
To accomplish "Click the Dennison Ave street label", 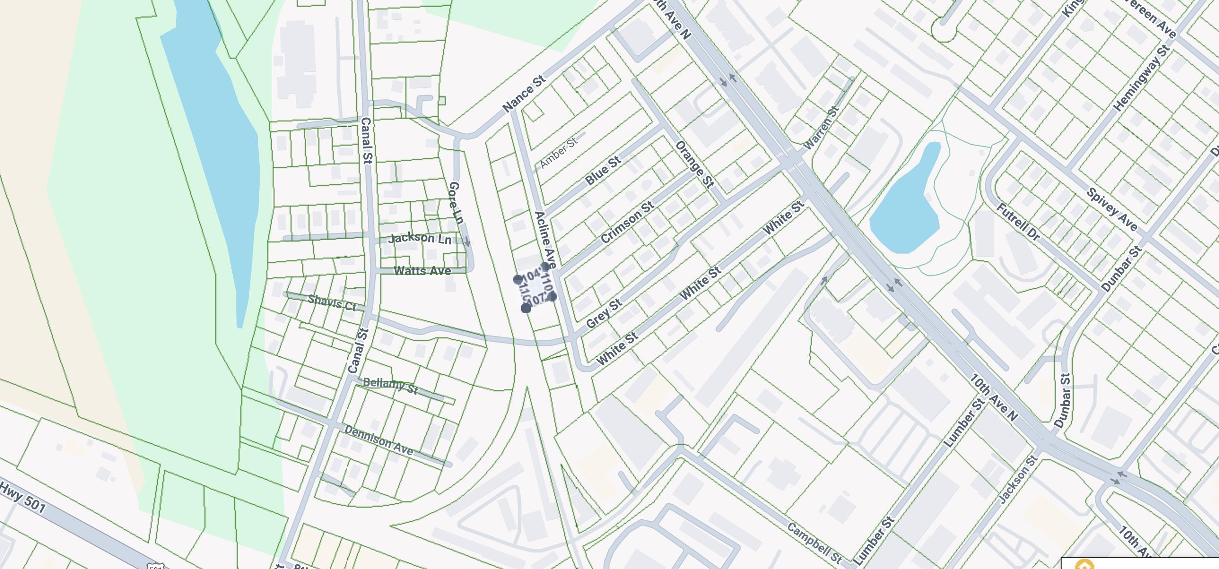I will pos(379,440).
